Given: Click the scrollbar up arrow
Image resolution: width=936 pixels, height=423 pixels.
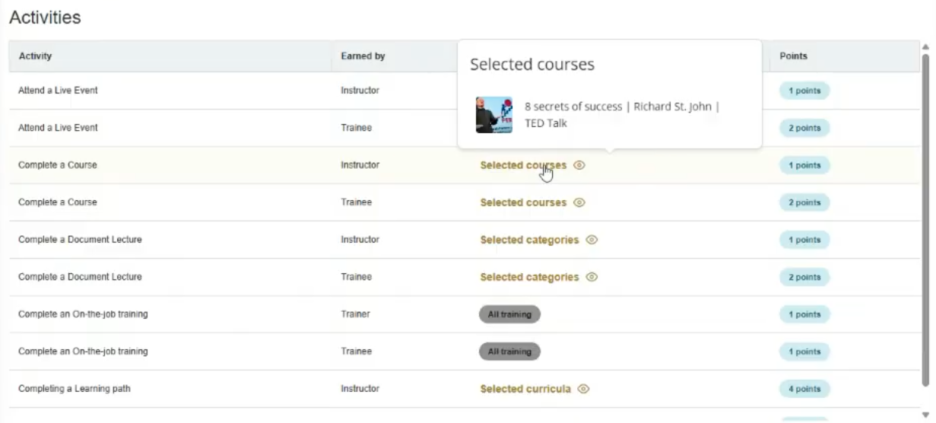Looking at the screenshot, I should click(x=925, y=47).
